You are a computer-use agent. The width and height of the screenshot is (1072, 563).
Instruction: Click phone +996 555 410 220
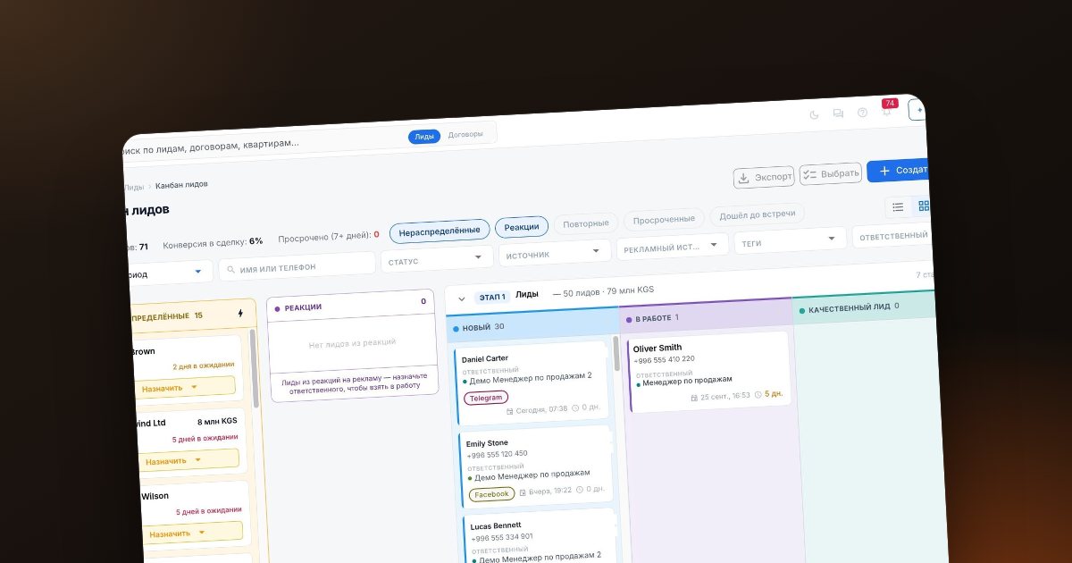[x=665, y=360]
